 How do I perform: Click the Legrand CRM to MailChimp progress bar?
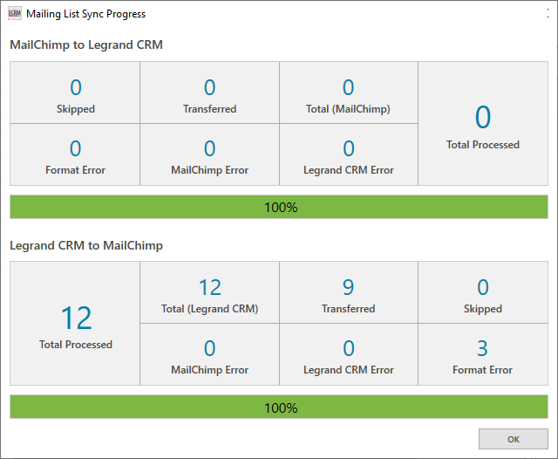click(279, 408)
